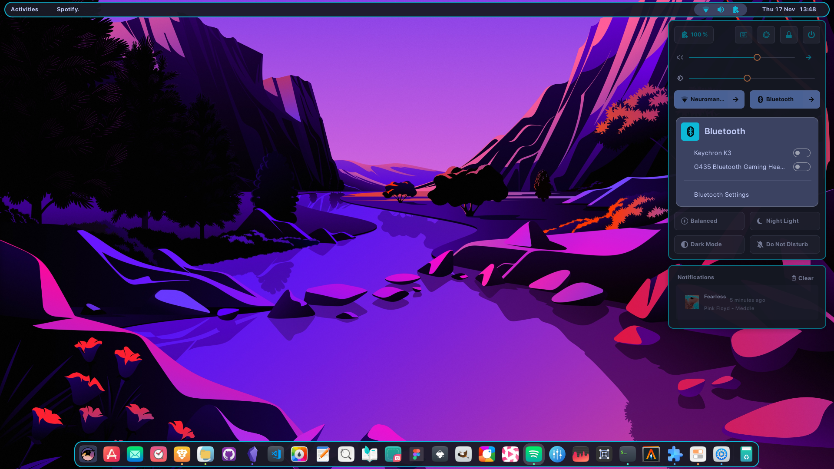Click the 100% battery button

click(x=694, y=35)
